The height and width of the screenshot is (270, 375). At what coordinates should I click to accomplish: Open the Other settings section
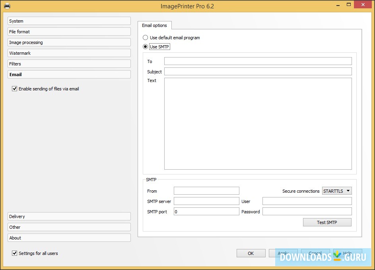[69, 227]
